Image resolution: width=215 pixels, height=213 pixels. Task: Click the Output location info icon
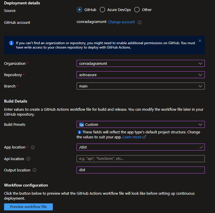[x=35, y=170]
